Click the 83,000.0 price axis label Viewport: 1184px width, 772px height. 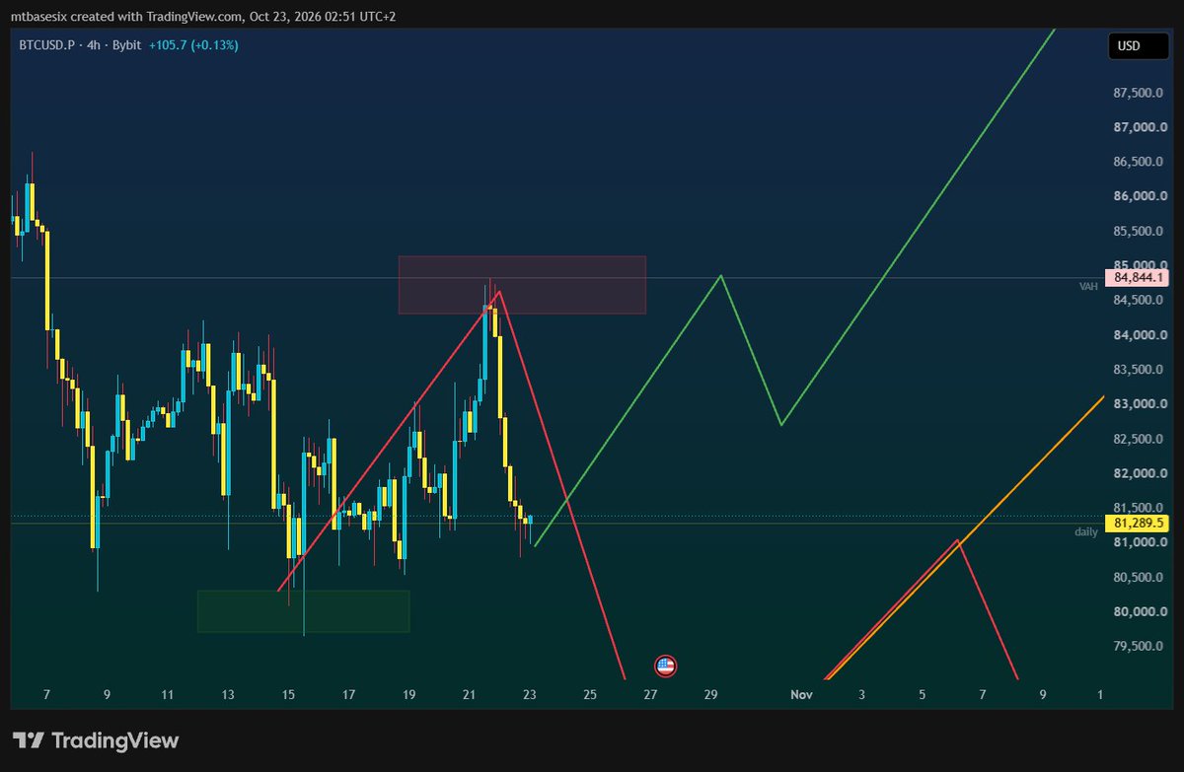pos(1142,404)
